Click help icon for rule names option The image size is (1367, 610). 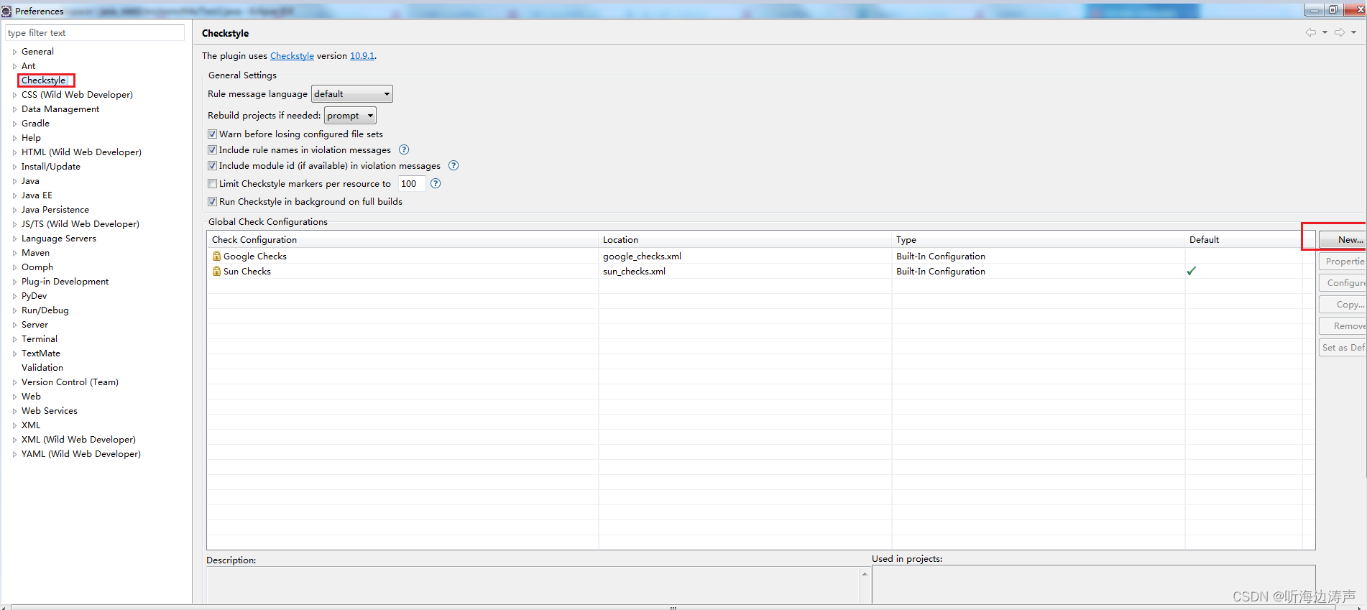pyautogui.click(x=404, y=149)
